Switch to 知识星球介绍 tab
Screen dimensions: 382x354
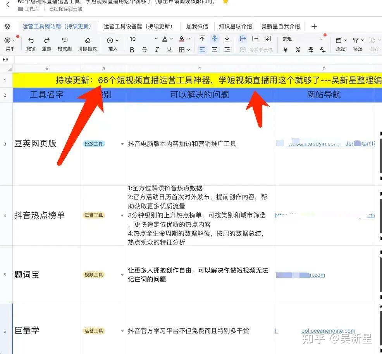235,26
